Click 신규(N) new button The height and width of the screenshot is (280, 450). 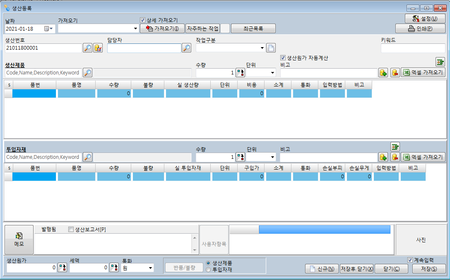pyautogui.click(x=322, y=269)
